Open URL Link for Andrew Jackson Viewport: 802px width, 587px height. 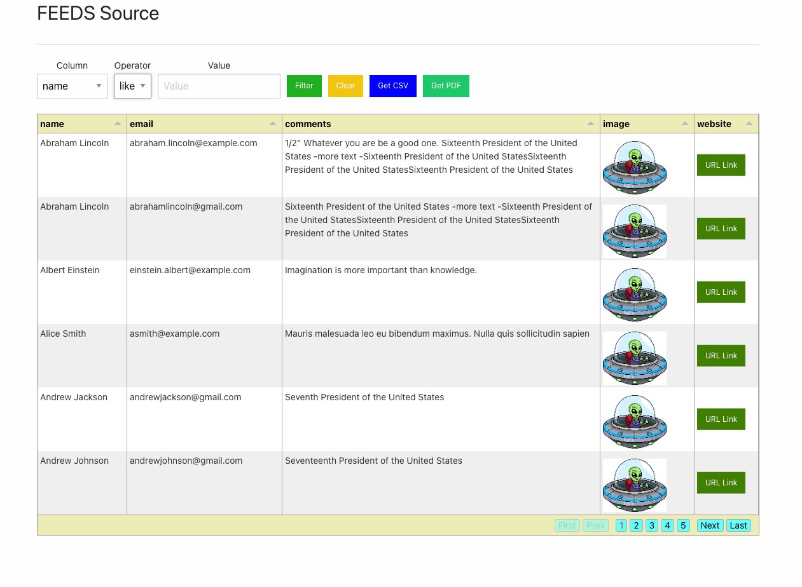pos(721,419)
